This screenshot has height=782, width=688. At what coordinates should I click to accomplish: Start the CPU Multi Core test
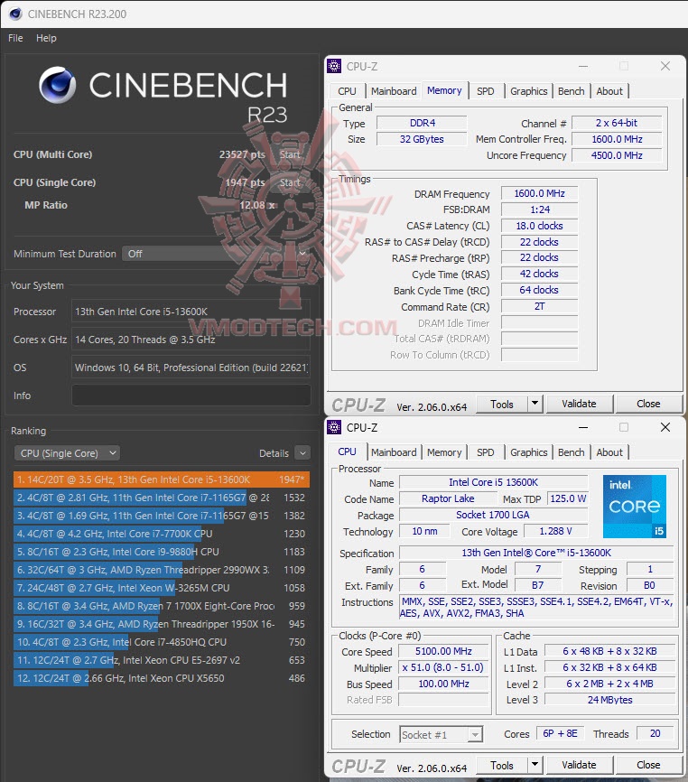[x=290, y=154]
